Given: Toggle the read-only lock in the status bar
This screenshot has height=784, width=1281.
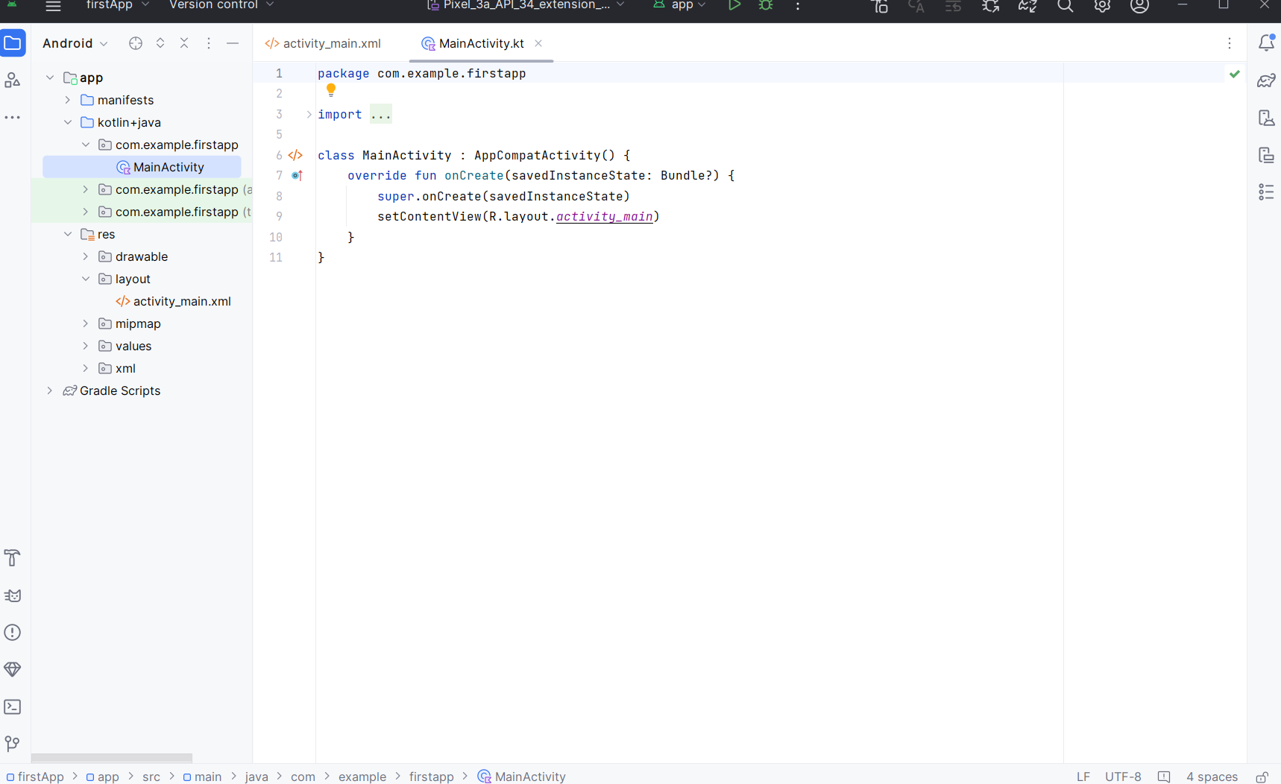Looking at the screenshot, I should (1262, 777).
